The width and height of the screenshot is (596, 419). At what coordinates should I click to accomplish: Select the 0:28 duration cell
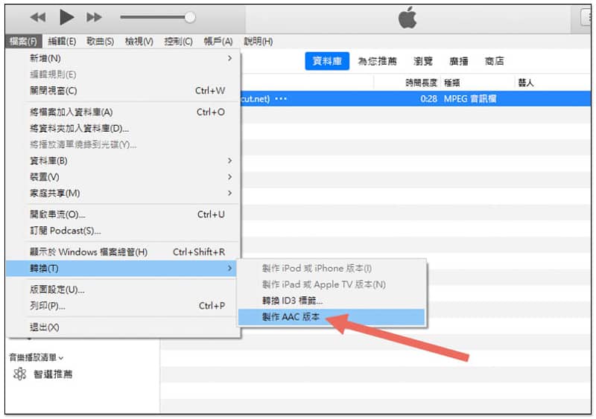[x=429, y=99]
